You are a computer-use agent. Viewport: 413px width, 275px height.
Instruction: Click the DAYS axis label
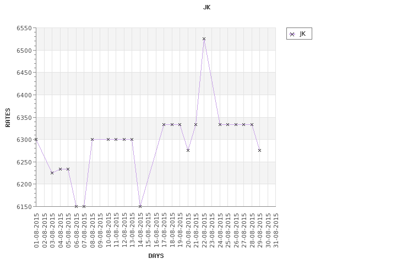coord(156,256)
